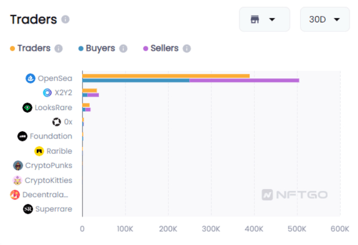Open the 30D time range dropdown
The image size is (358, 245).
(325, 19)
